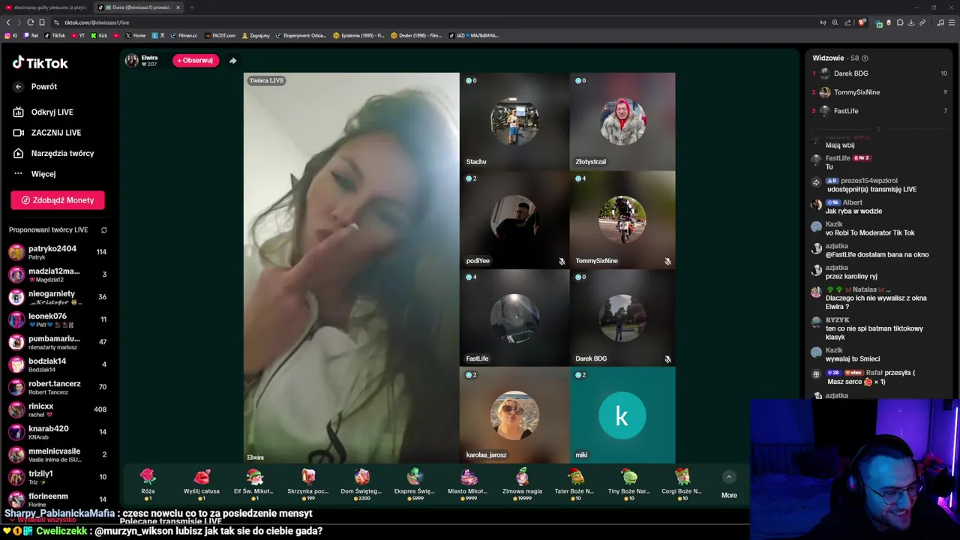Open Kick bookmark

100,35
